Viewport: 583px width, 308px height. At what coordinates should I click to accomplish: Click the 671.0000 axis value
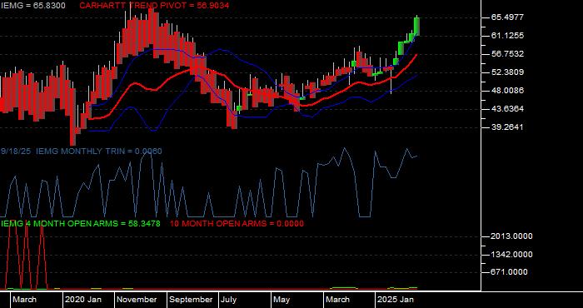click(x=509, y=272)
